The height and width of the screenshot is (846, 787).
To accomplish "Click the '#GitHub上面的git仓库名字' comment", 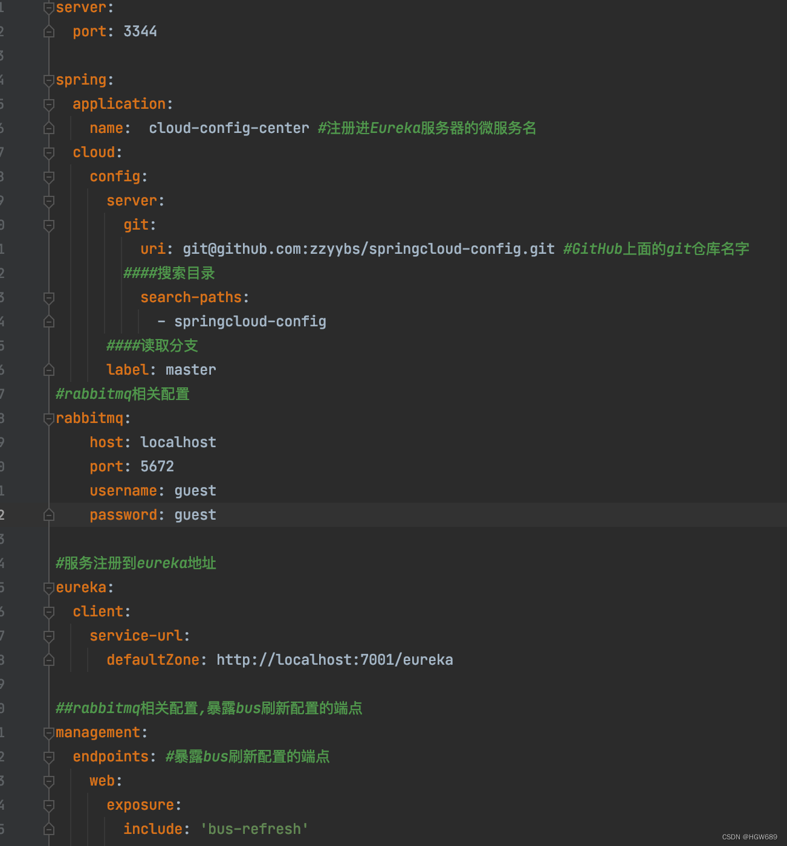I will (x=656, y=249).
